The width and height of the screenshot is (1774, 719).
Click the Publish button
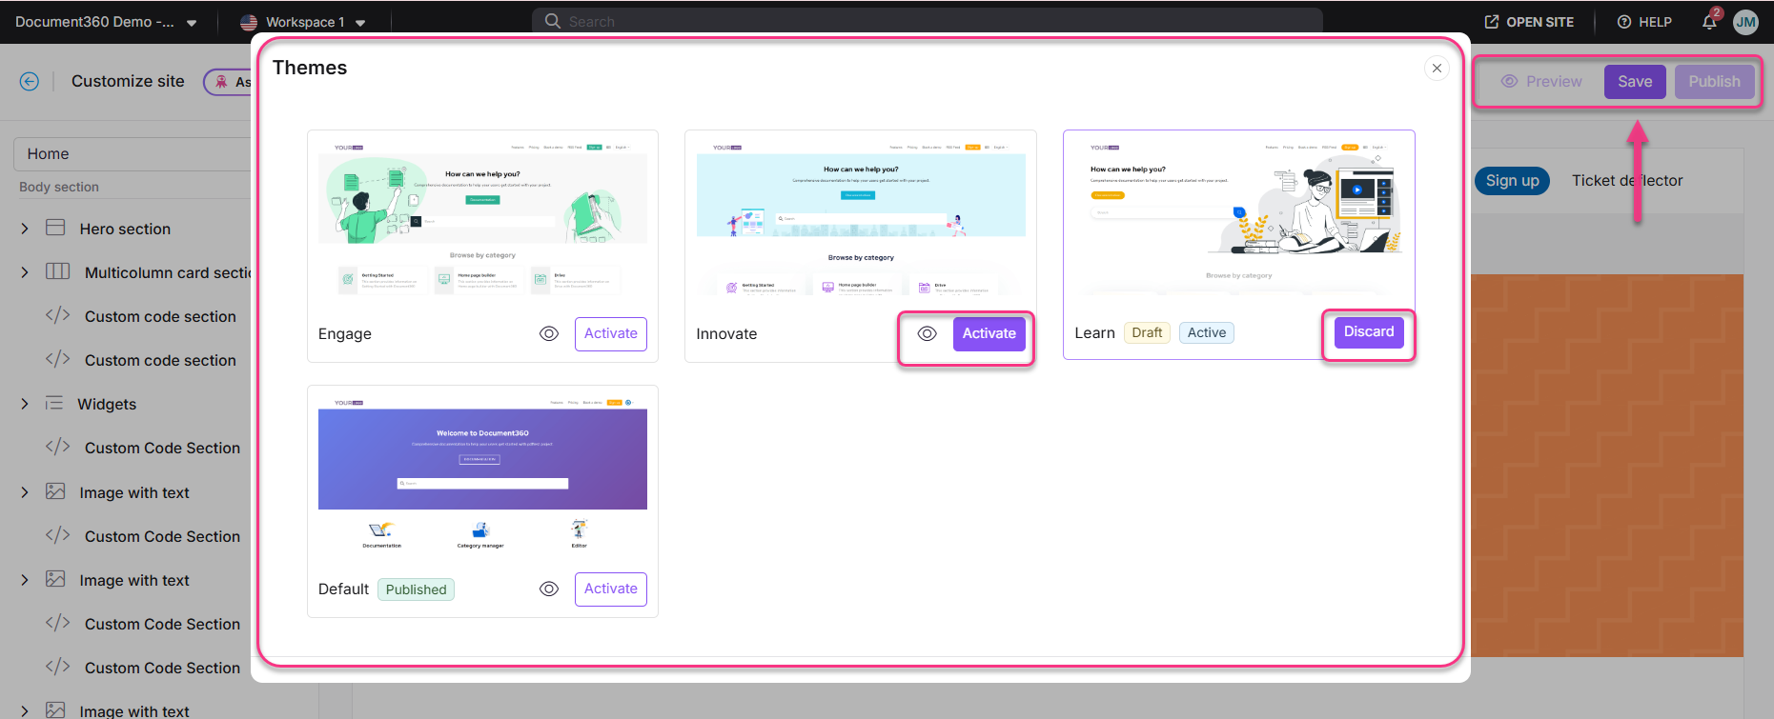1714,82
